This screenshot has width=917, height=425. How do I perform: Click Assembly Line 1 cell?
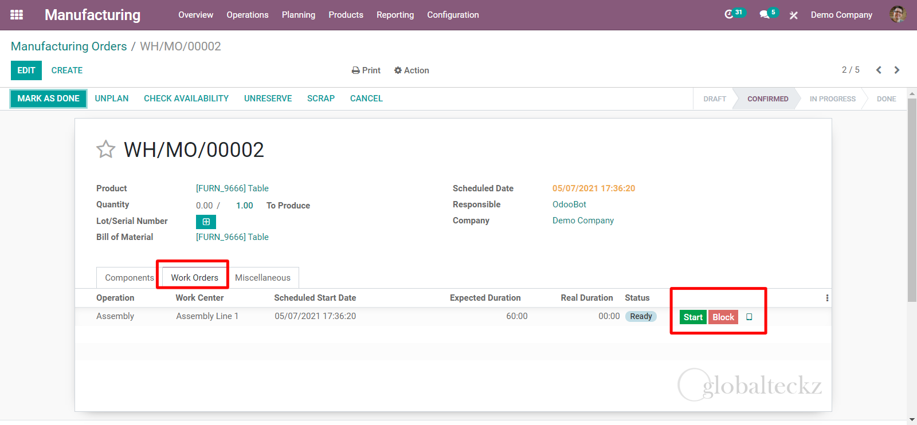[207, 316]
